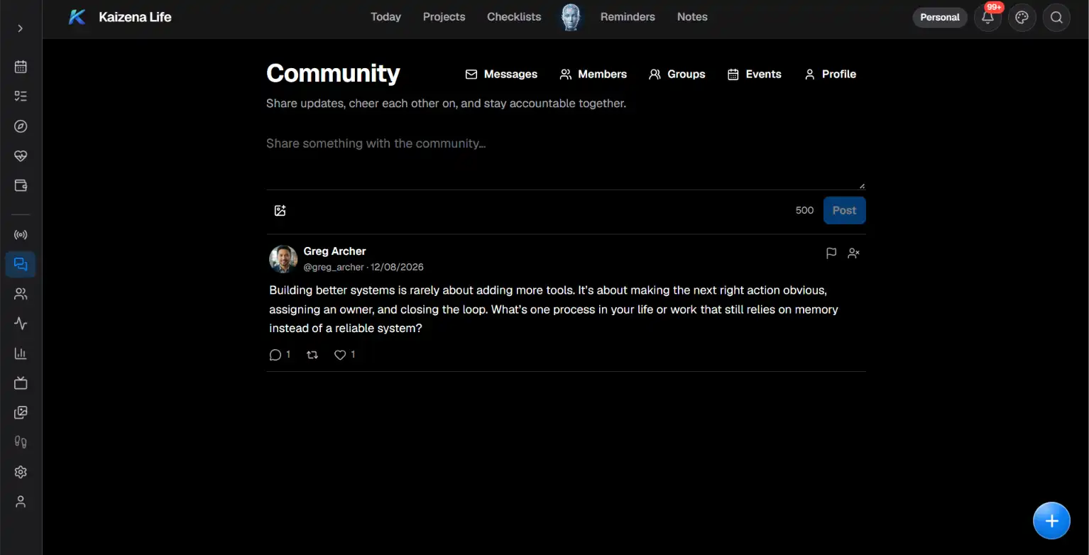Open the search magnifier icon
Image resolution: width=1089 pixels, height=555 pixels.
(x=1056, y=18)
